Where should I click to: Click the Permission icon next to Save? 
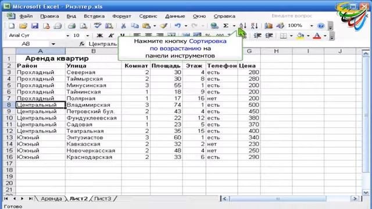pyautogui.click(x=46, y=26)
